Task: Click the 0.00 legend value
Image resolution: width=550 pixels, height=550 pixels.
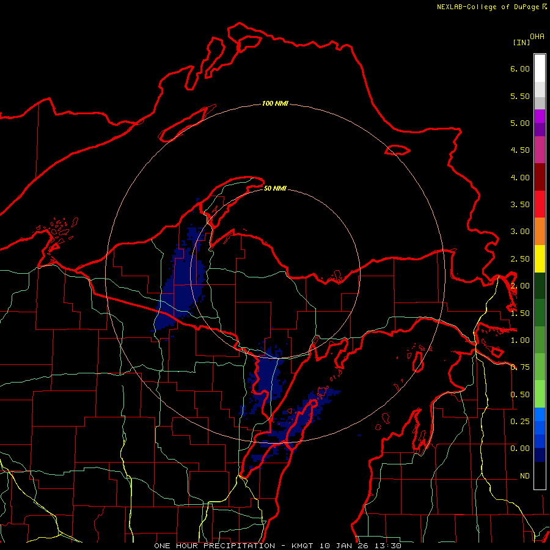Action: point(520,449)
